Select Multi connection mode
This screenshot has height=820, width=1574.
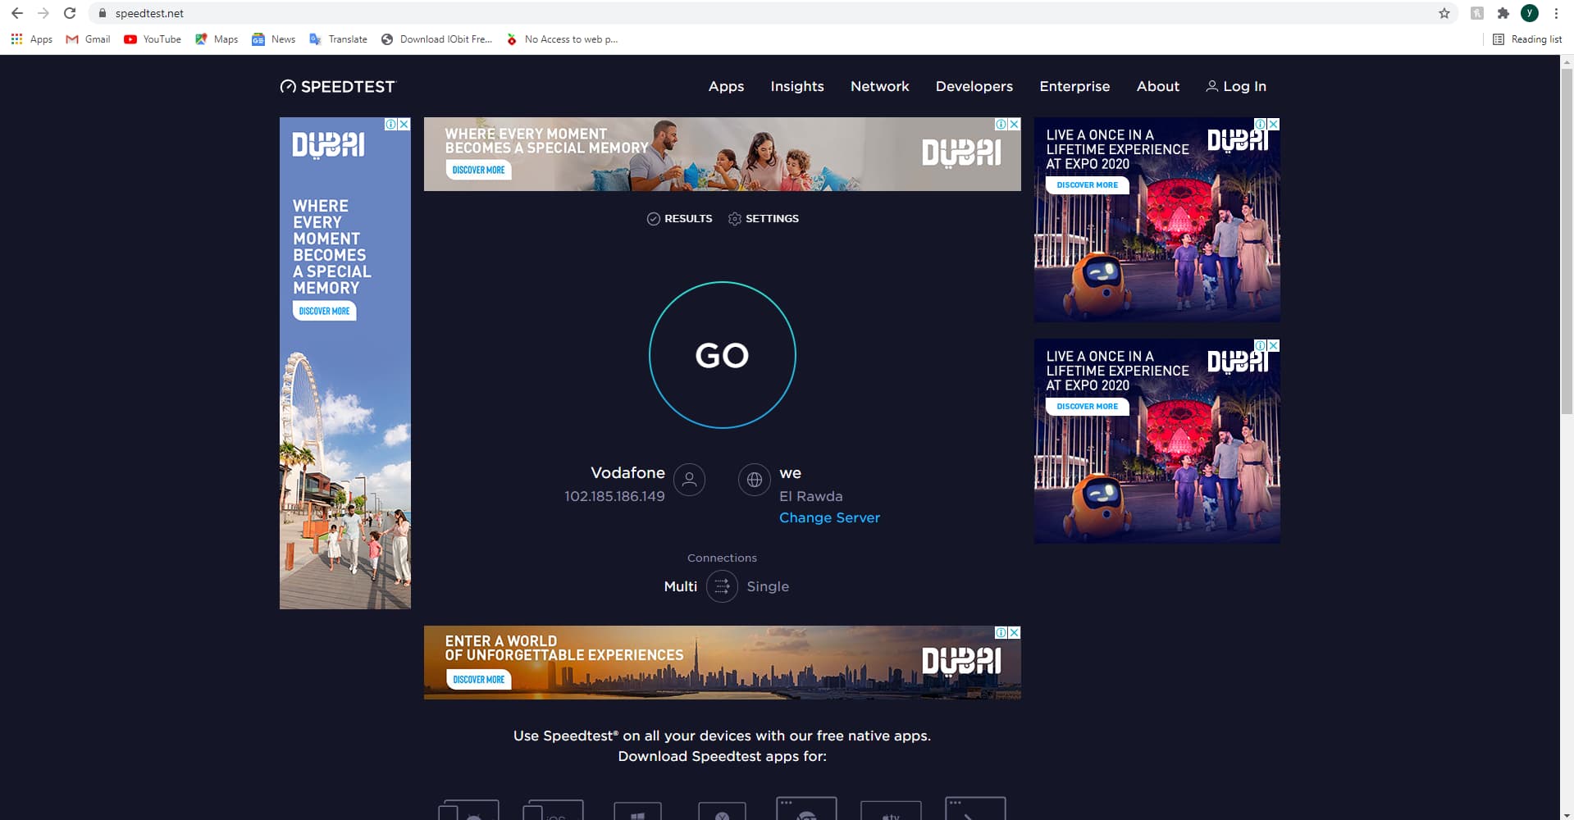click(680, 586)
